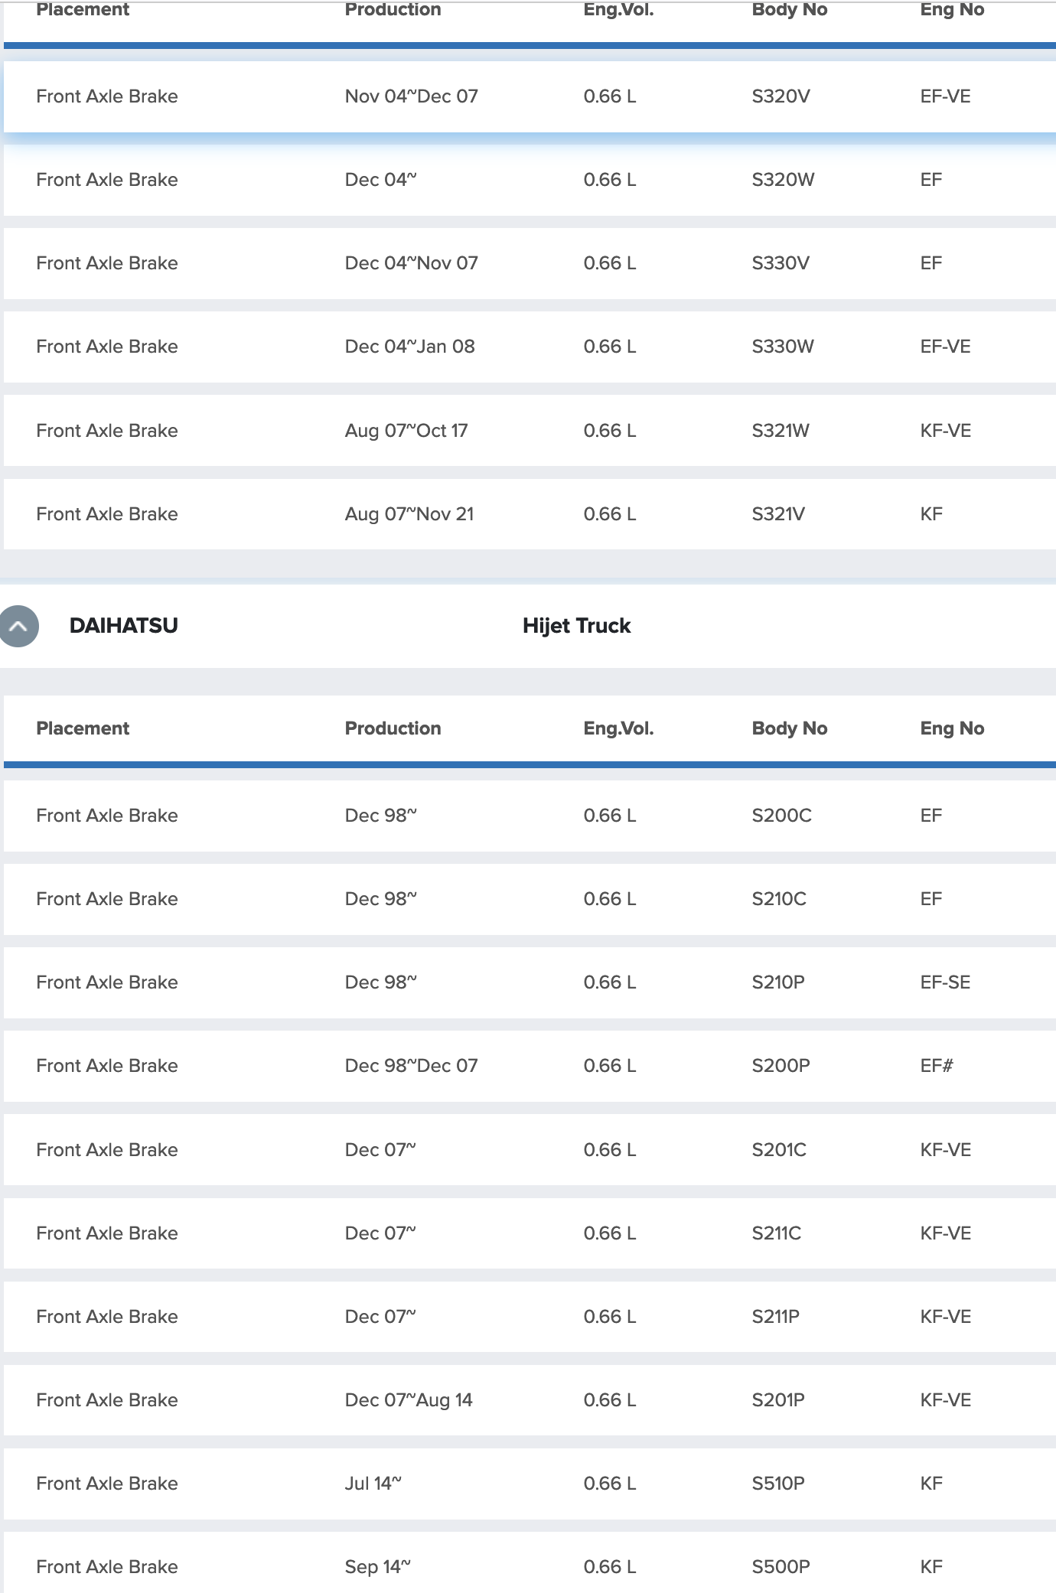The image size is (1056, 1593).
Task: Select the S201P Dec 07~Aug 14 row
Action: [x=530, y=1400]
